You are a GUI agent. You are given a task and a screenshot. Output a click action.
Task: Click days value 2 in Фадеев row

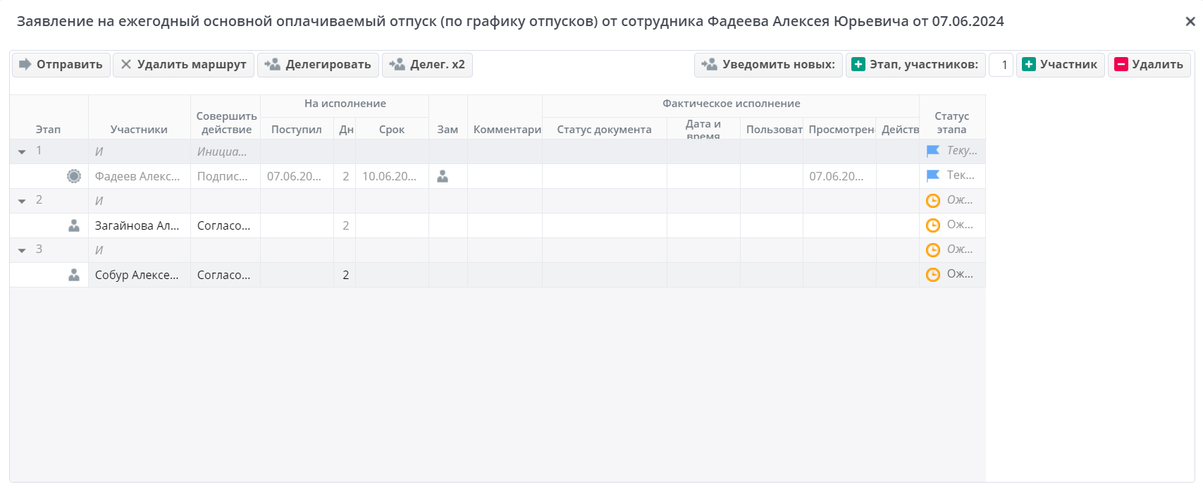coord(345,176)
